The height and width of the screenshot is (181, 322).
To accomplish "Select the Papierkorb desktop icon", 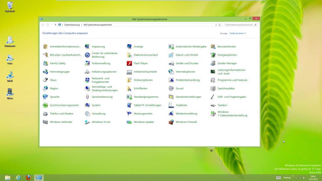I will 10,7.
